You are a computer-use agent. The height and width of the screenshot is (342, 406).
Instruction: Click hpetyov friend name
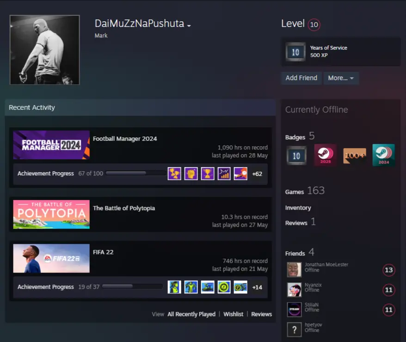314,324
